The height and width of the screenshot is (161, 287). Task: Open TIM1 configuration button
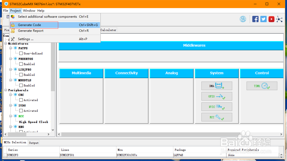pyautogui.click(x=262, y=86)
